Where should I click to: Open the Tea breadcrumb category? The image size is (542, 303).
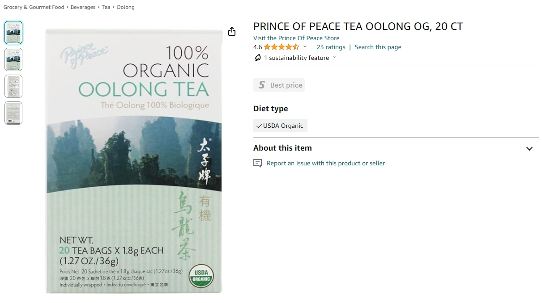click(106, 7)
